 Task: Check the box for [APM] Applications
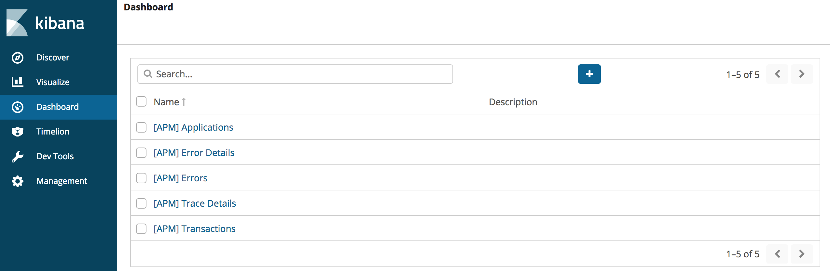coord(141,127)
